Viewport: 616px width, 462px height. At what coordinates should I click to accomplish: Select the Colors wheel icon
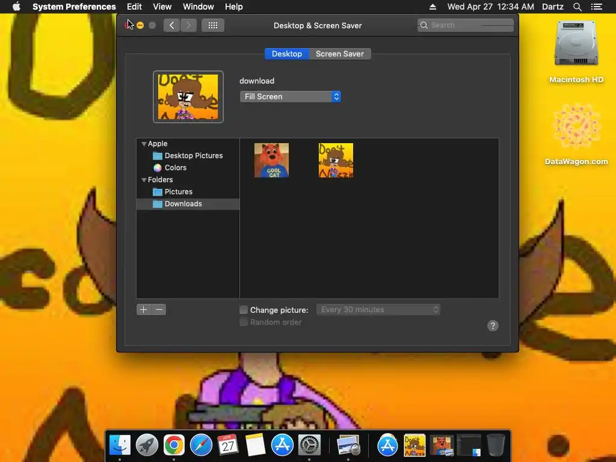(x=158, y=168)
